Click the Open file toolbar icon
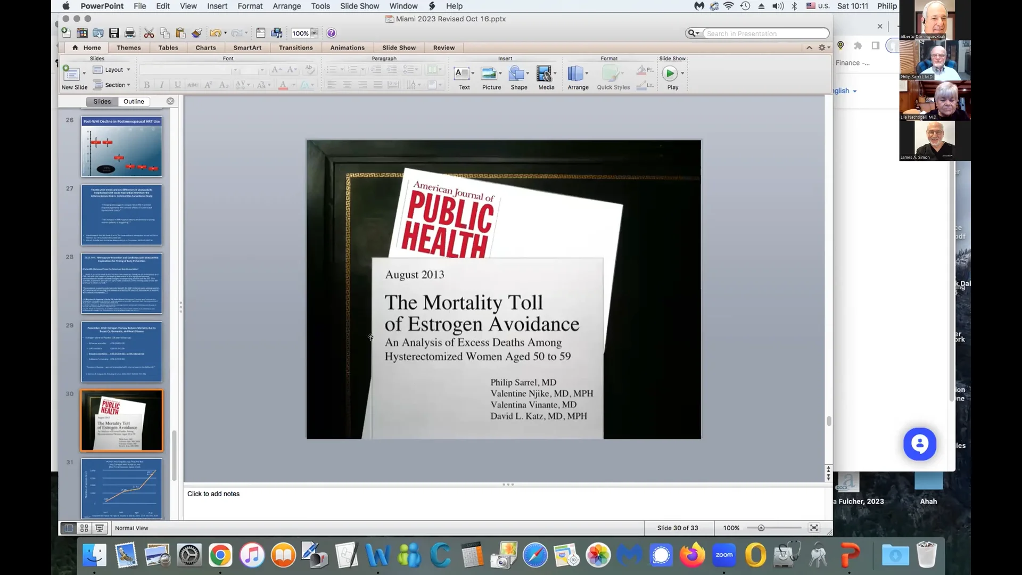 coord(98,33)
